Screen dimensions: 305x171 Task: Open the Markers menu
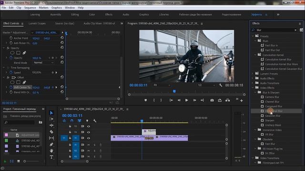point(43,8)
